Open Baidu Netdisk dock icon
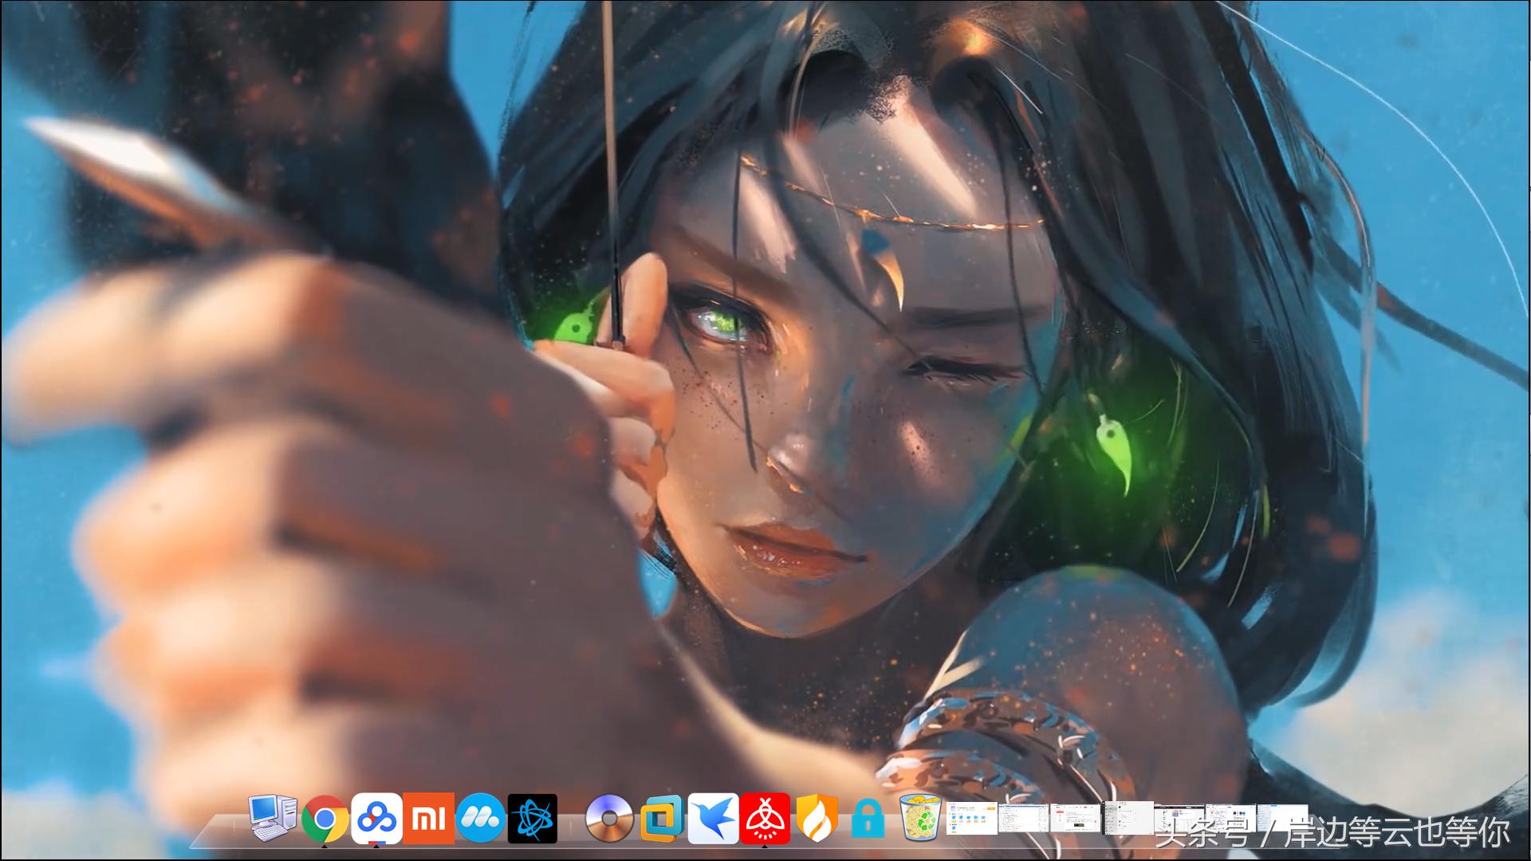 click(376, 819)
